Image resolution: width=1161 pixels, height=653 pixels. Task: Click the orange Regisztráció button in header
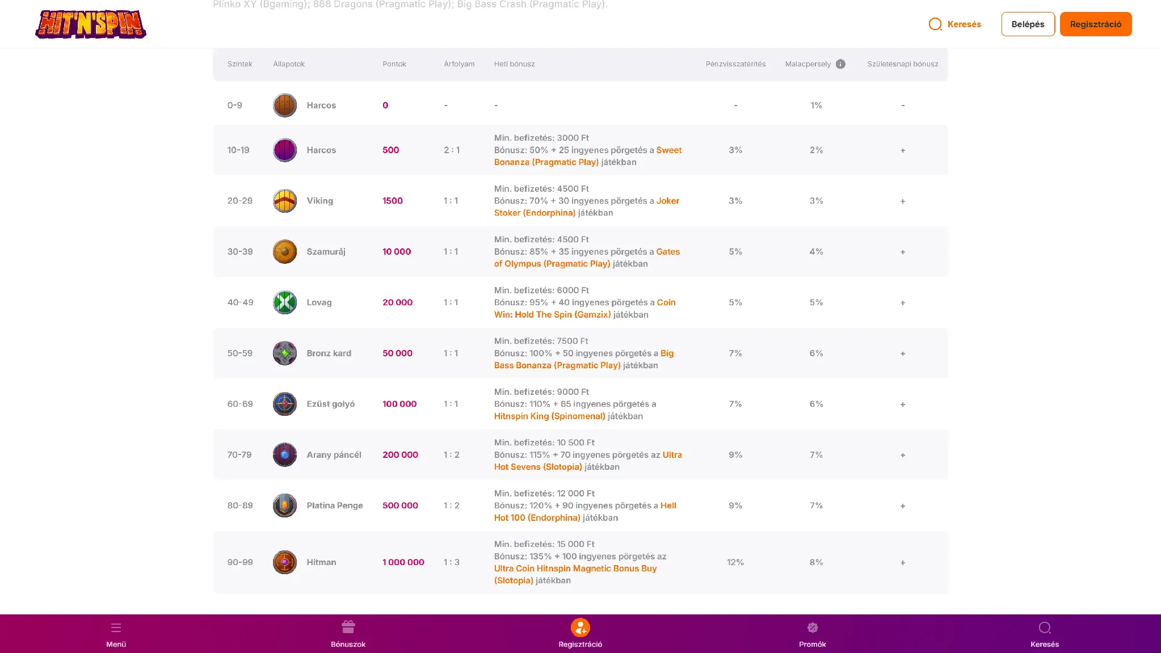coord(1096,24)
